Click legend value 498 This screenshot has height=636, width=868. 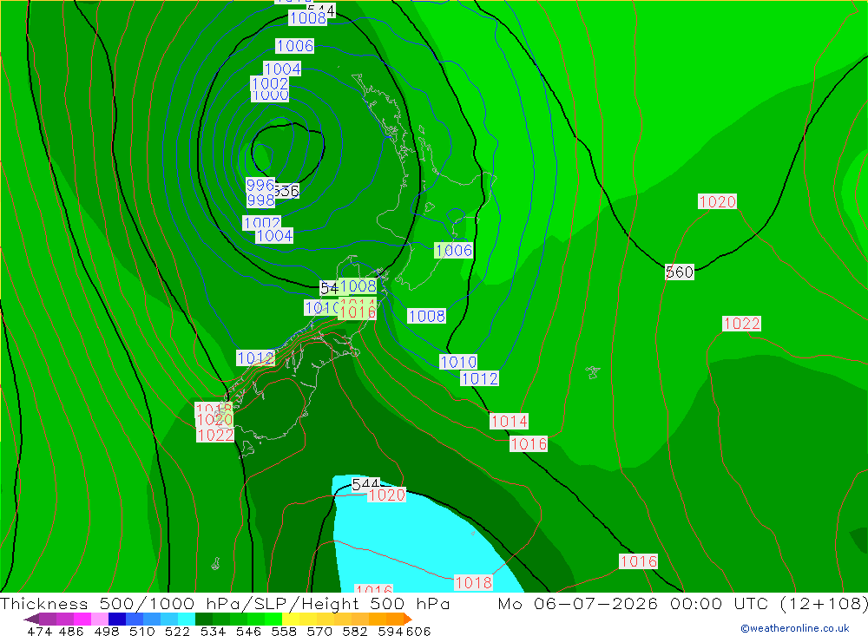pyautogui.click(x=106, y=631)
